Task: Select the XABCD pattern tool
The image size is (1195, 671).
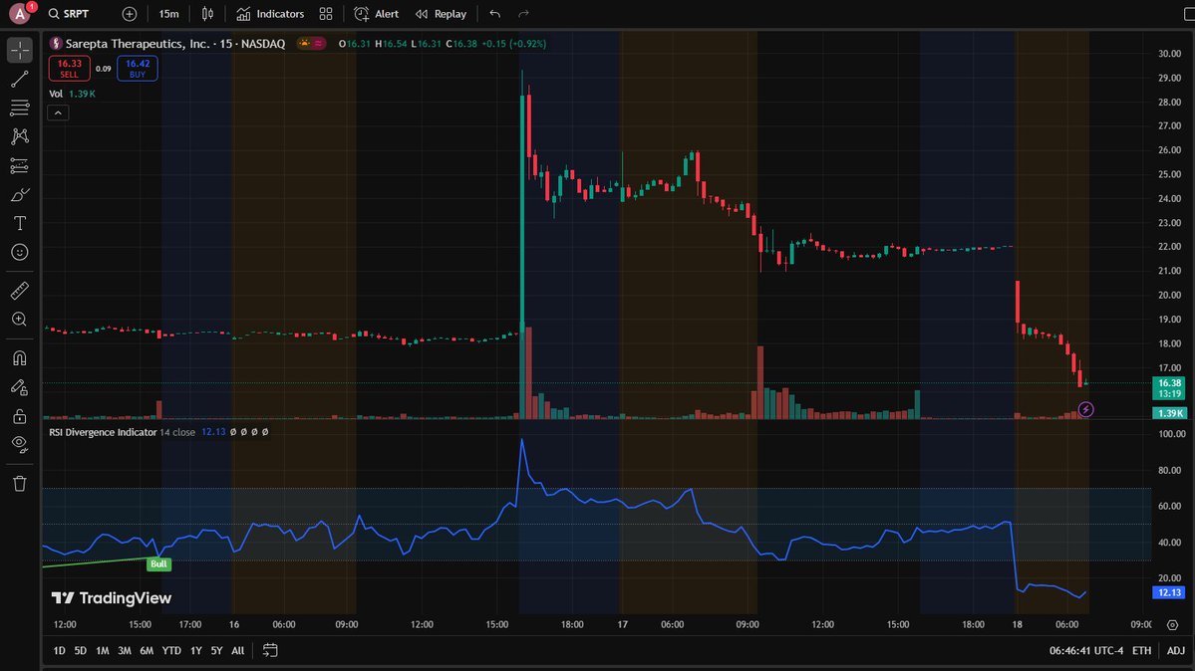Action: pyautogui.click(x=20, y=136)
